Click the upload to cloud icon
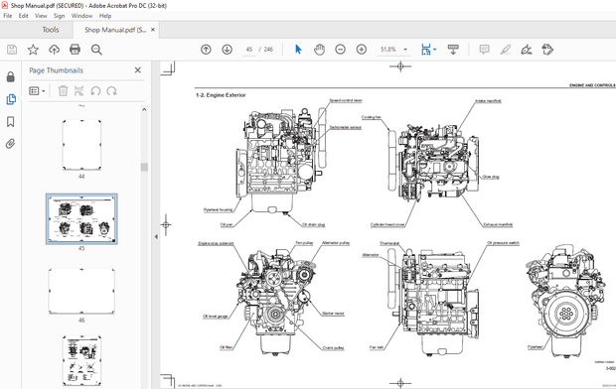The width and height of the screenshot is (616, 389). click(x=54, y=50)
